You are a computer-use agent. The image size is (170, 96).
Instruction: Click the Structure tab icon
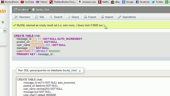point(16,17)
